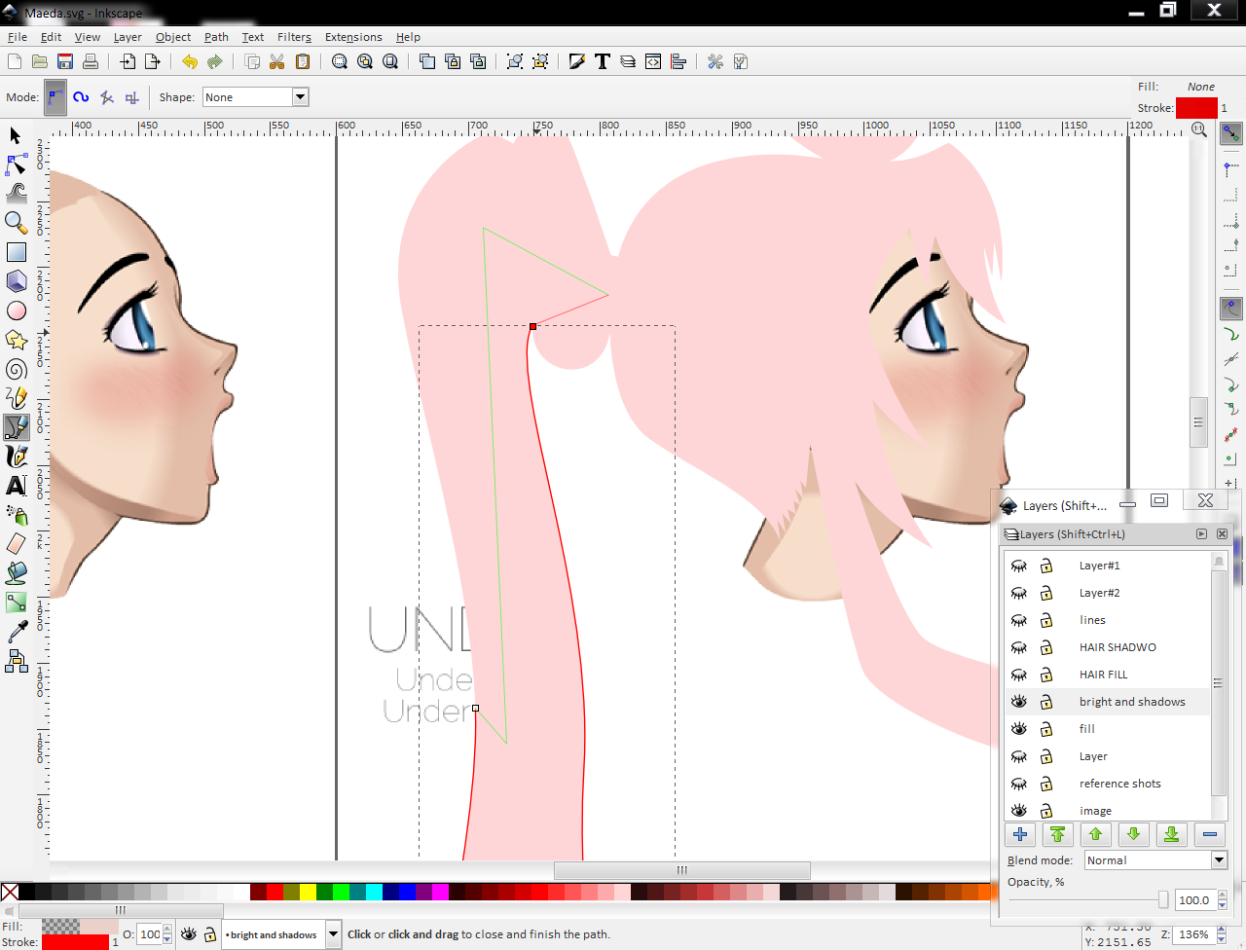Image resolution: width=1246 pixels, height=950 pixels.
Task: Select the Spiral tool
Action: (x=16, y=369)
